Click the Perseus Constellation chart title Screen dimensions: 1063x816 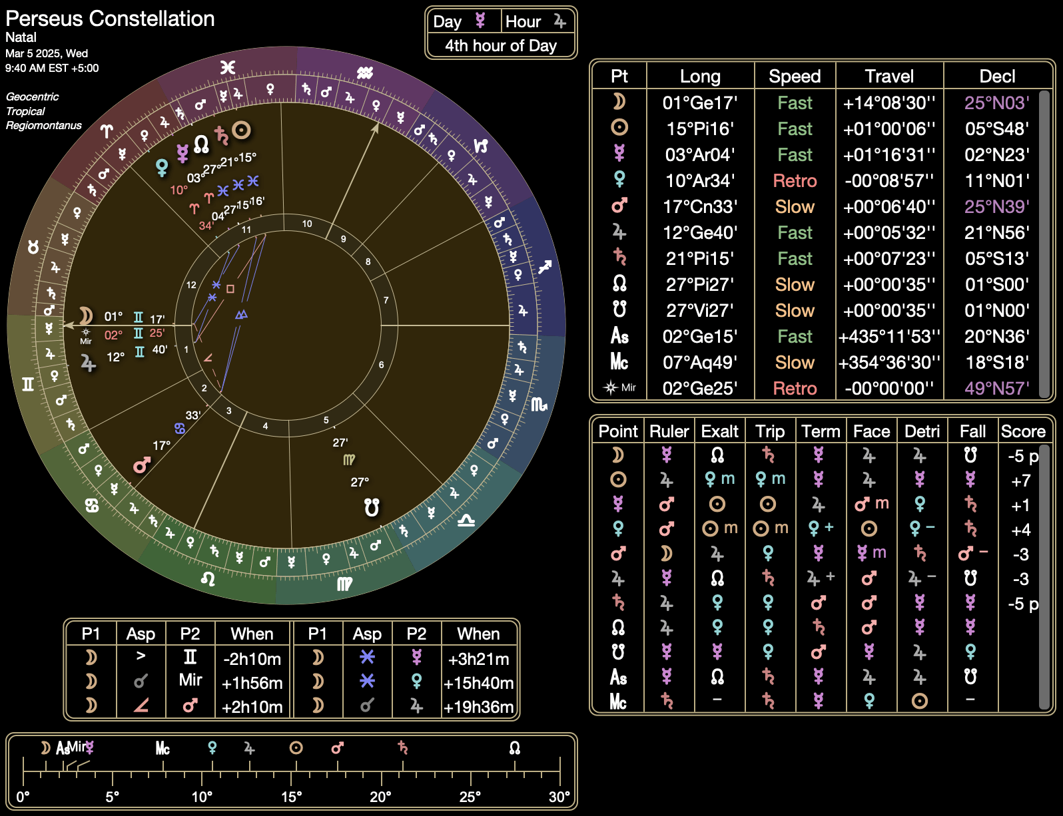tap(110, 19)
